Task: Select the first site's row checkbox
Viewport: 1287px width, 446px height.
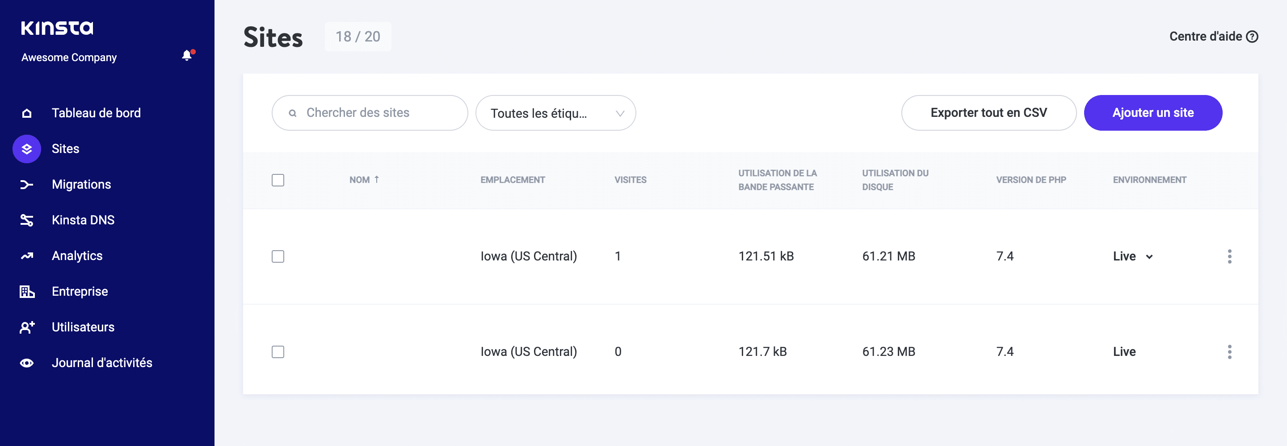Action: point(278,256)
